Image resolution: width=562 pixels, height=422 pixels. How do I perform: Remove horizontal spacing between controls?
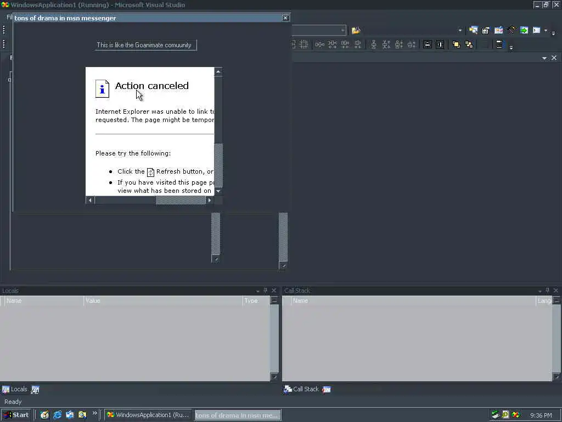click(x=358, y=45)
